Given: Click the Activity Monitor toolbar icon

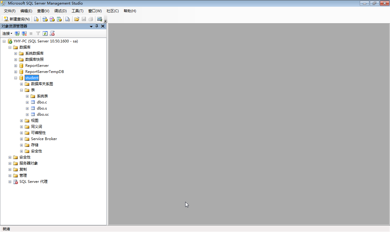Looking at the screenshot, I should (99, 19).
